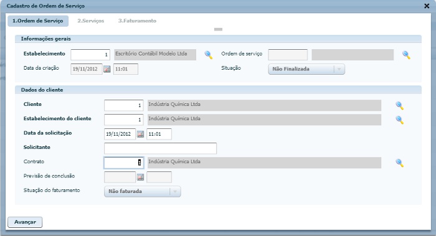436x236 pixels.
Task: Click the Data da criação date field
Action: point(87,69)
